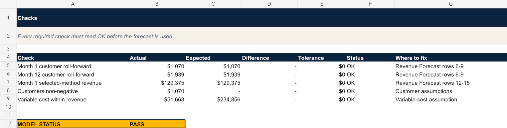Click Variable-cost assumption cell

coord(450,99)
